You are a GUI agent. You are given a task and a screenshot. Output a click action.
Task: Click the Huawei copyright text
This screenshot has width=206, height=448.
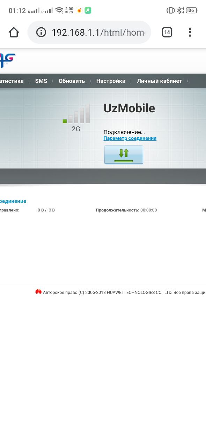point(124,292)
